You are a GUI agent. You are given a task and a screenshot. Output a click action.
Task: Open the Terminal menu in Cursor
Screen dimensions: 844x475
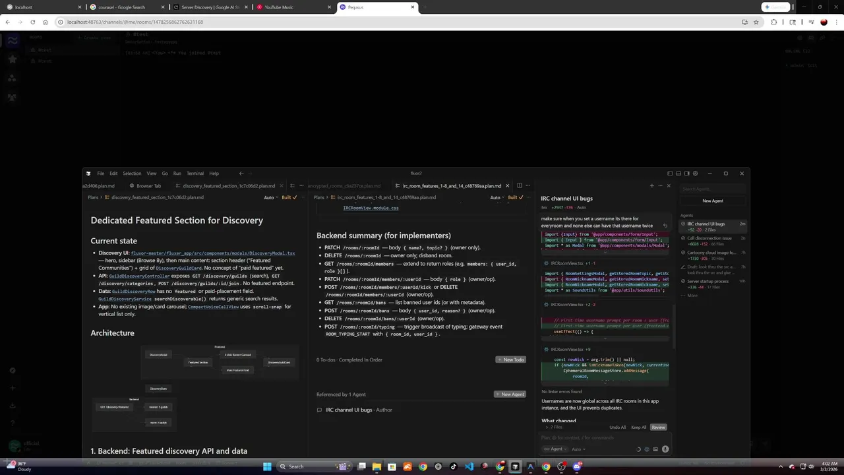coord(195,174)
